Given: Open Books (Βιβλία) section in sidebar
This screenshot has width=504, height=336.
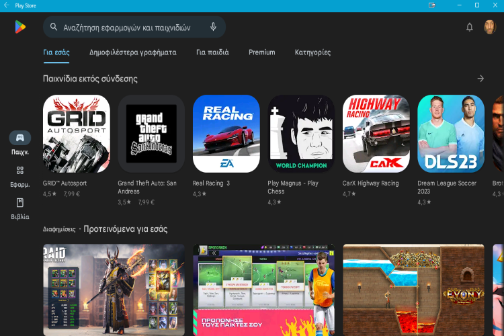Looking at the screenshot, I should (20, 209).
